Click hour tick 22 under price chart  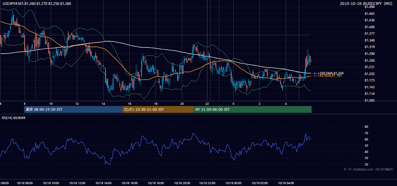pyautogui.click(x=207, y=104)
